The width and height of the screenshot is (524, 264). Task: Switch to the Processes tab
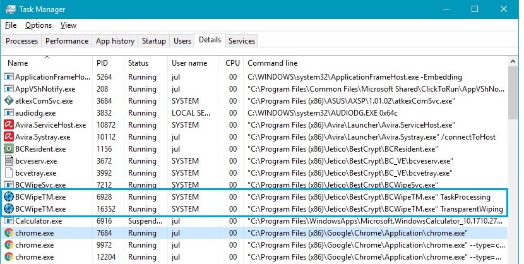pos(21,41)
